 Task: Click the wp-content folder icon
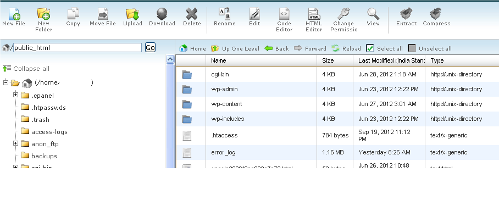point(187,104)
